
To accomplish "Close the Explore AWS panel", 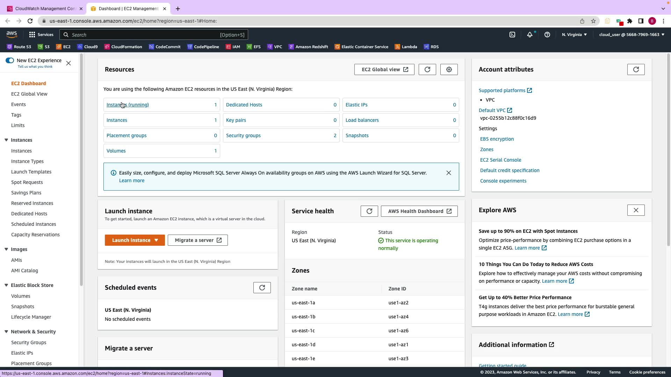I will 636,210.
